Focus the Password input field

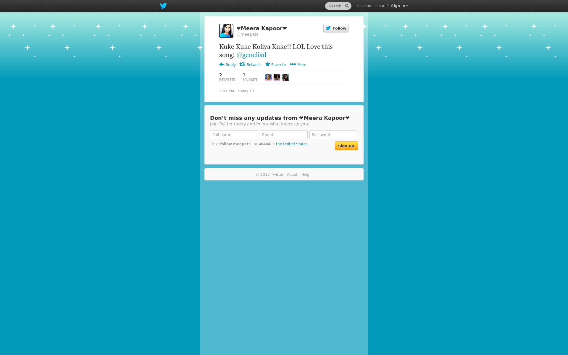click(x=333, y=135)
